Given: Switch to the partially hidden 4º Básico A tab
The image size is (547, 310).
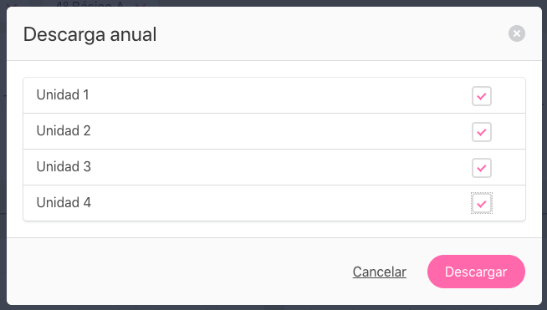Looking at the screenshot, I should (90, 4).
